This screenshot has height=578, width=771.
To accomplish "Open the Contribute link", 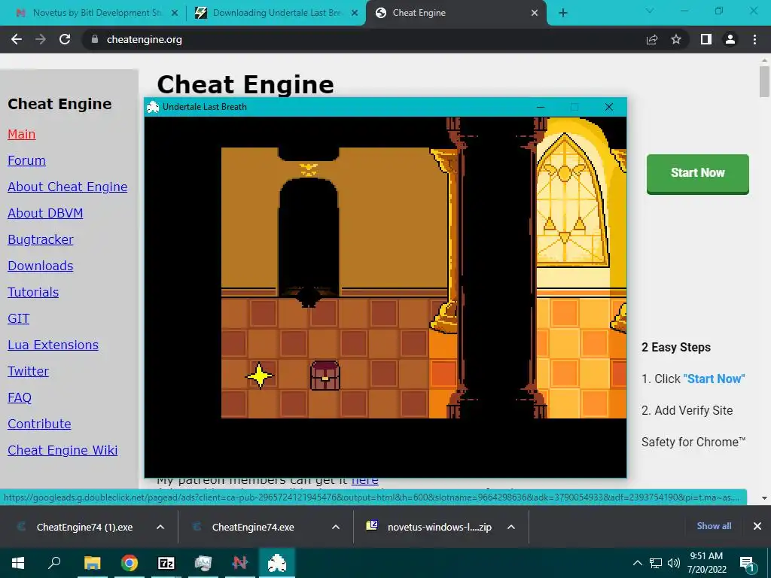I will point(39,424).
